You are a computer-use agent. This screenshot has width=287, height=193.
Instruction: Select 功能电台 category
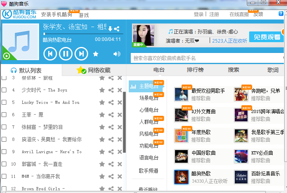[149, 146]
